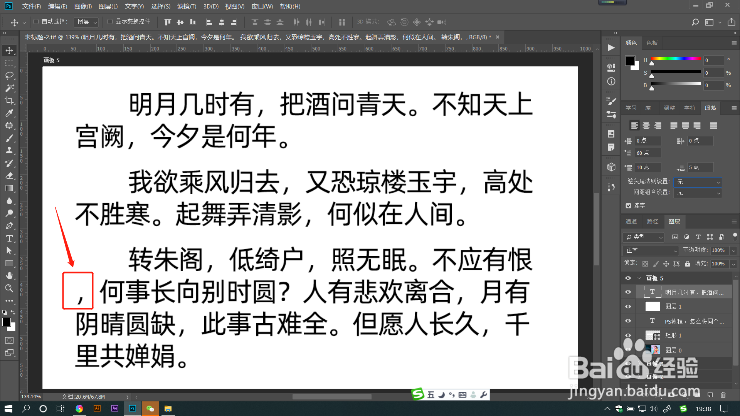This screenshot has height=416, width=740.
Task: Collapse the 画板 5 layer group
Action: click(639, 278)
